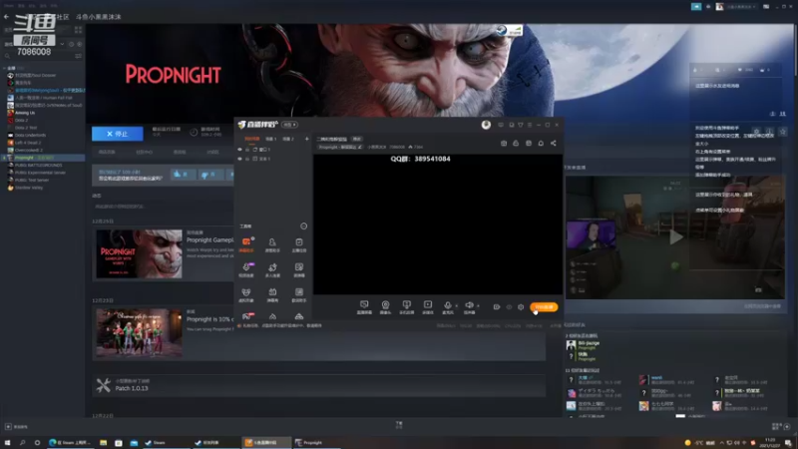The width and height of the screenshot is (798, 449).
Task: Collapse the all games category in library
Action: (x=5, y=68)
